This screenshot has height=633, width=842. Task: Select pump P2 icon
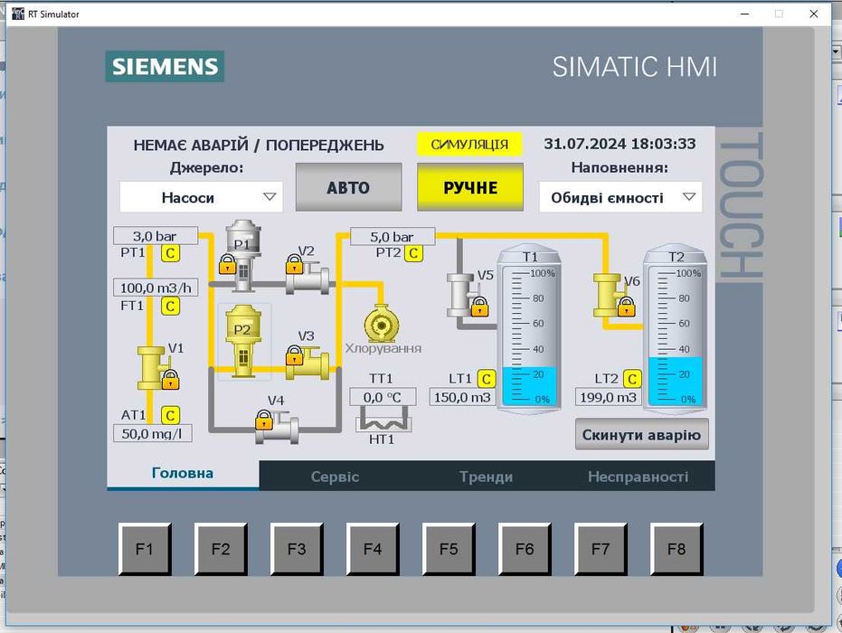click(243, 341)
